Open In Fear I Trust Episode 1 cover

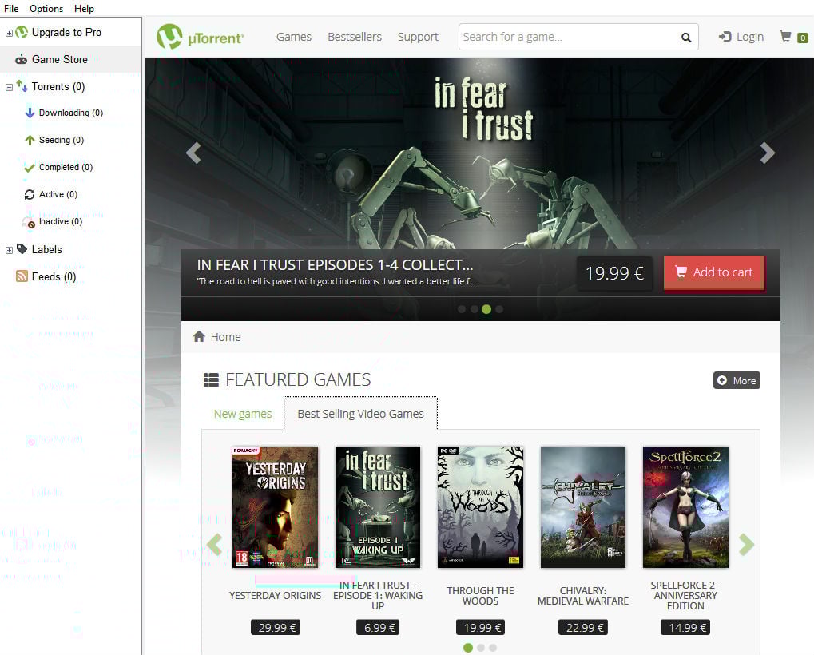coord(378,507)
